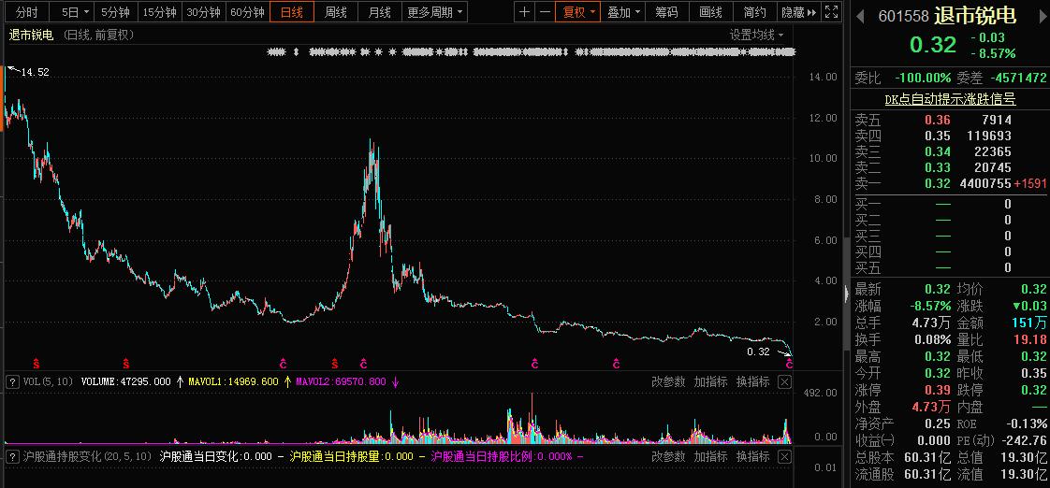Select the 60分钟 period tab
1050x488 pixels.
click(x=247, y=12)
